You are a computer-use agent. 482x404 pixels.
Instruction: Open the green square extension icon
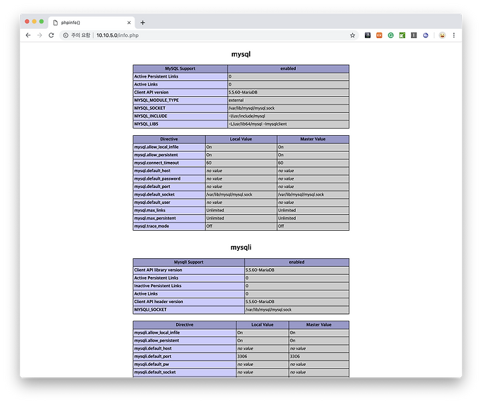click(x=402, y=35)
